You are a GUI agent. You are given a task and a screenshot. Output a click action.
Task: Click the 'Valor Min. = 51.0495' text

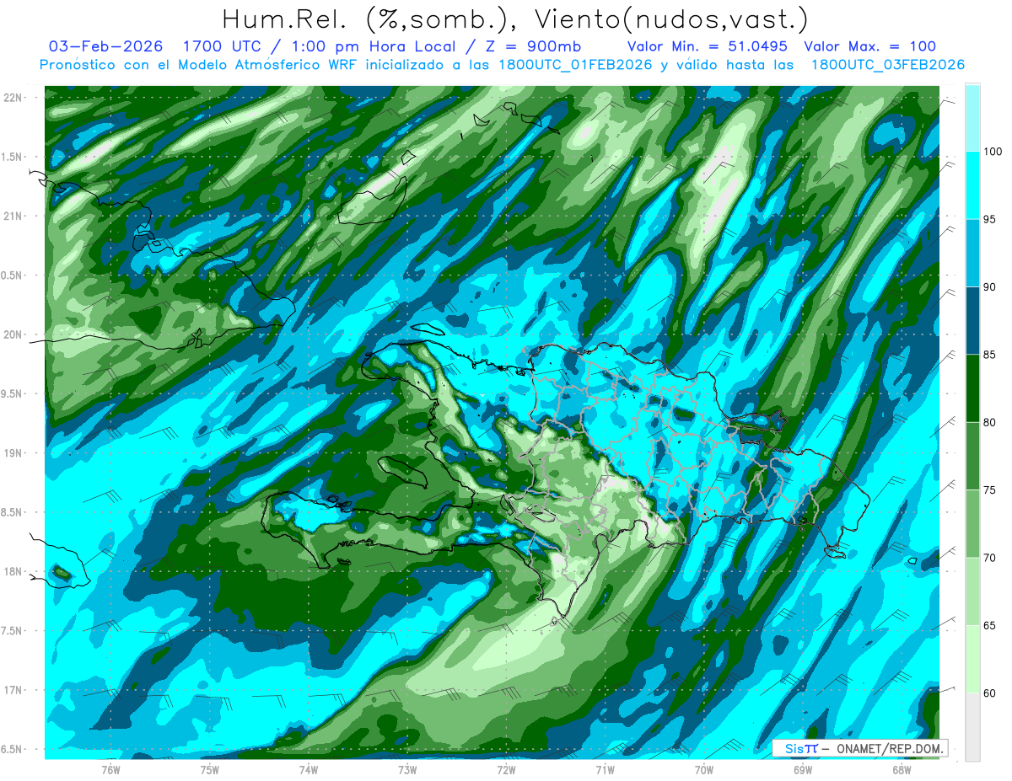point(708,46)
